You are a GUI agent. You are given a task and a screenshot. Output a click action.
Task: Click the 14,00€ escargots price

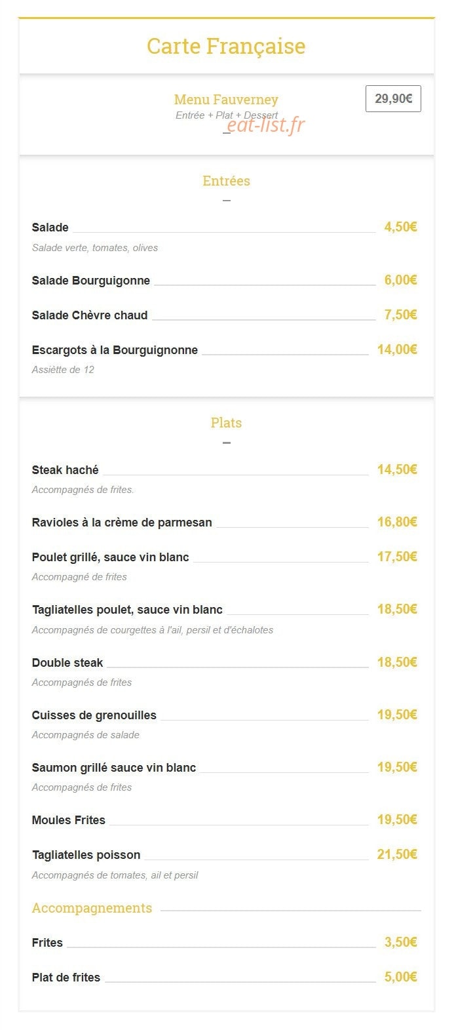(x=397, y=349)
